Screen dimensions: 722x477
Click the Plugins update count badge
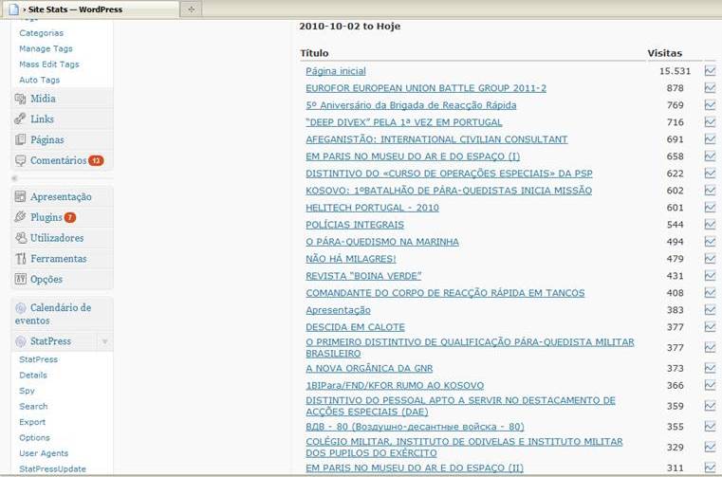[70, 217]
